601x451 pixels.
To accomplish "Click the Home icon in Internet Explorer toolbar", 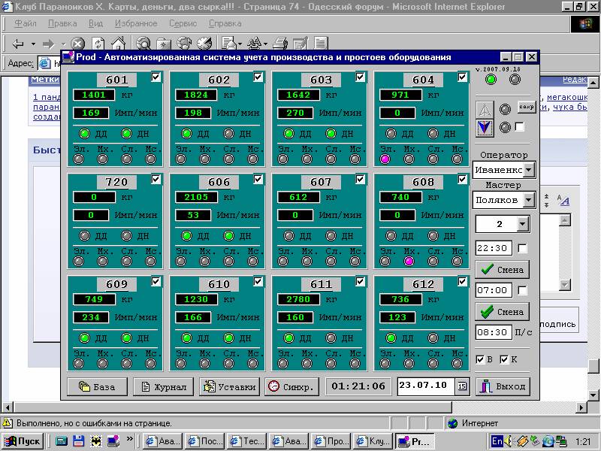I will [x=119, y=44].
